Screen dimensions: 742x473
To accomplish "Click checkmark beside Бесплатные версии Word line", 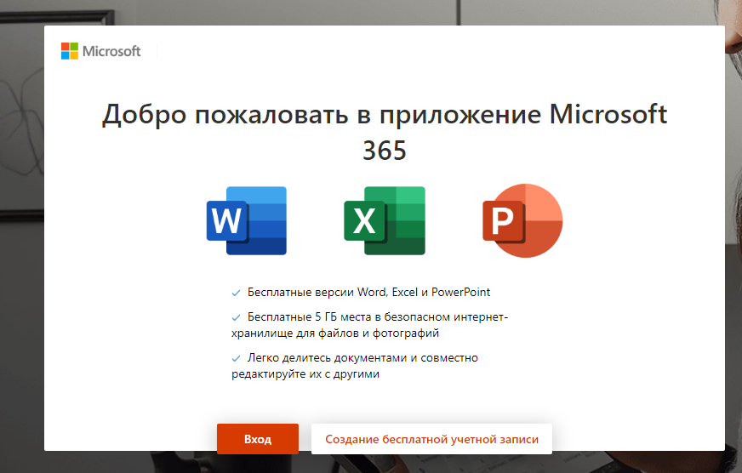I will coord(237,293).
